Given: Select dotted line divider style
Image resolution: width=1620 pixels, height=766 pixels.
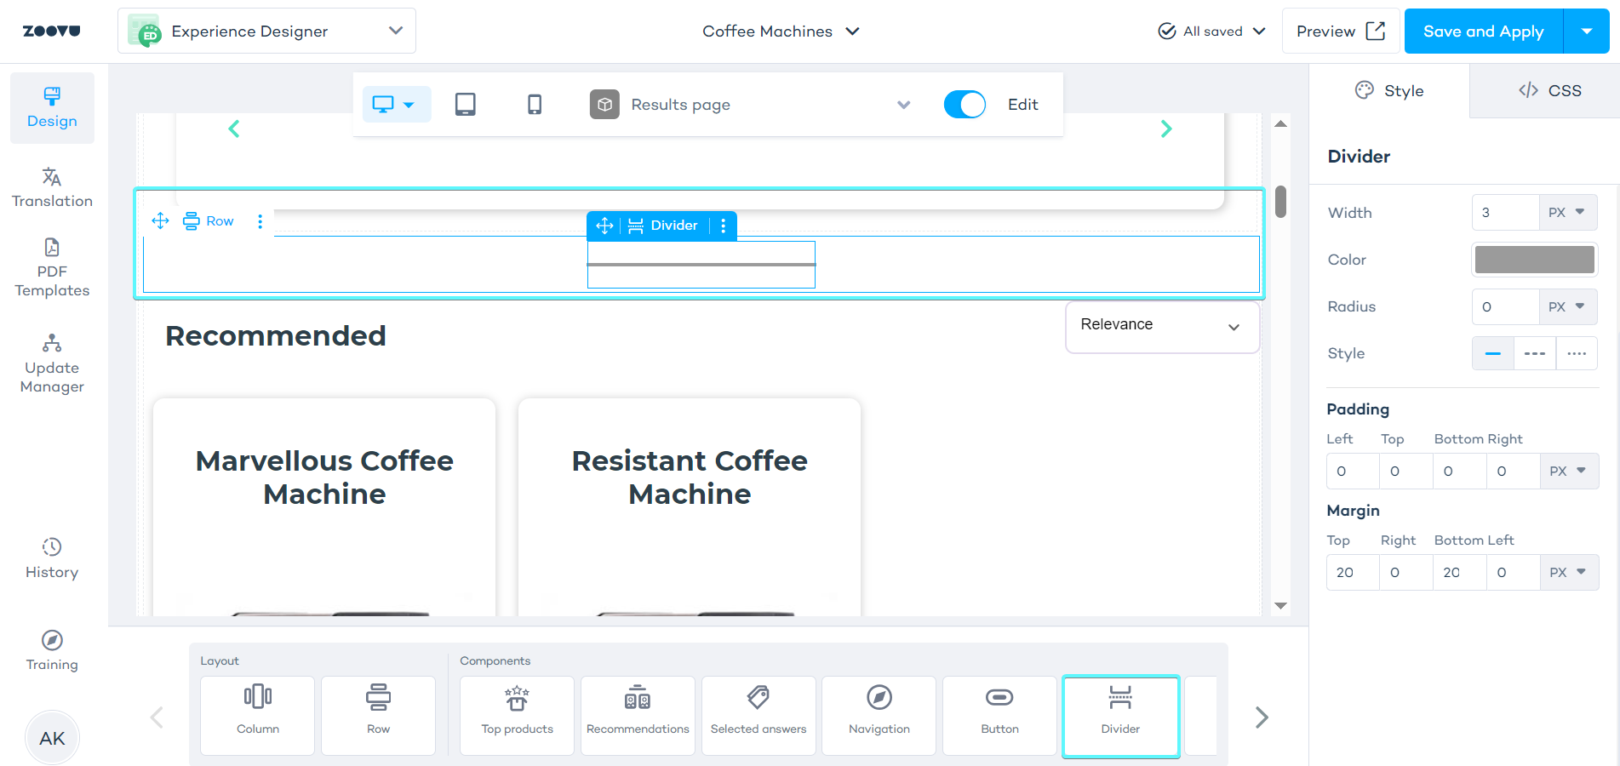Looking at the screenshot, I should point(1577,353).
